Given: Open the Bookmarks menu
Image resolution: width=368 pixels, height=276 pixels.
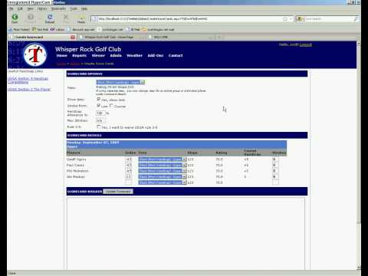Looking at the screenshot, I should click(58, 8).
